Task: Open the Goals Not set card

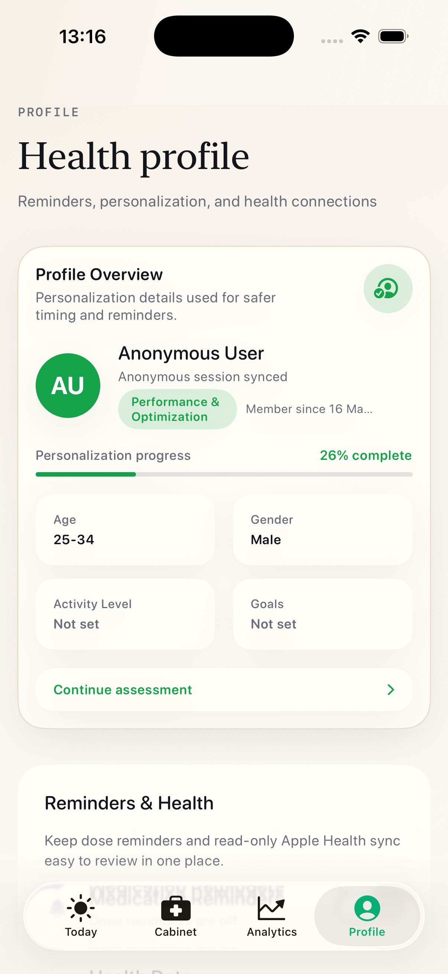Action: click(323, 614)
